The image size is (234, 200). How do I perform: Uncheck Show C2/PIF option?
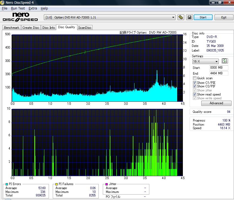[x=195, y=86]
